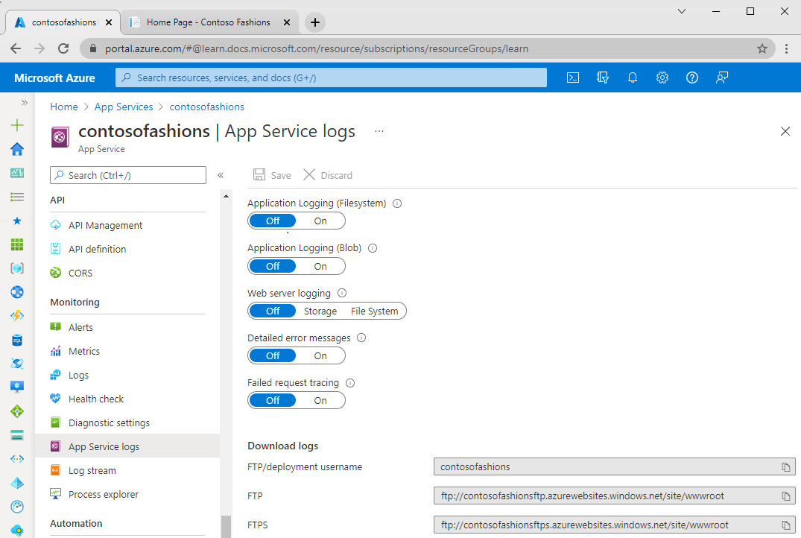Click the Favorites star in sidebar
This screenshot has width=801, height=538.
pyautogui.click(x=17, y=221)
